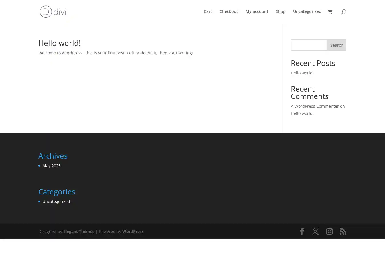Visit the Elegant Themes footer link

point(79,232)
